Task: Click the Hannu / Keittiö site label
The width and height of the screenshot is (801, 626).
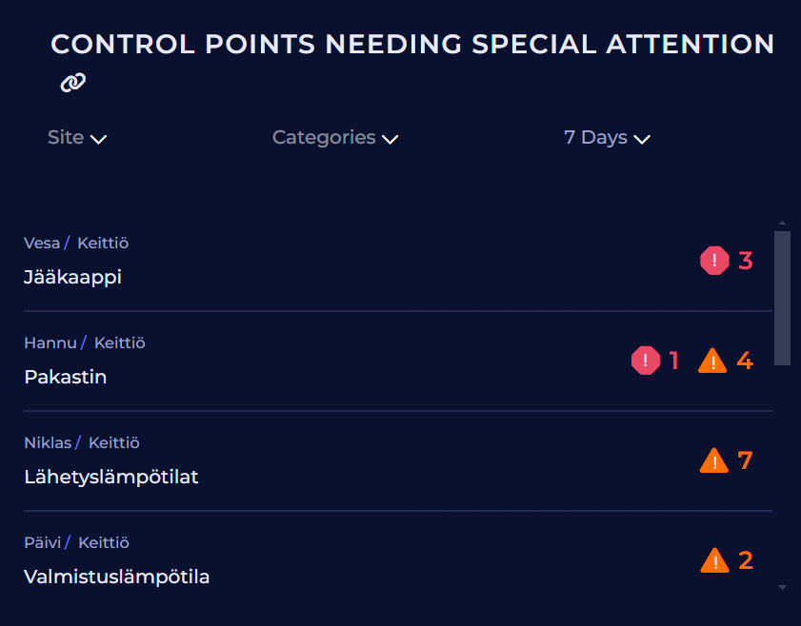Action: point(85,342)
